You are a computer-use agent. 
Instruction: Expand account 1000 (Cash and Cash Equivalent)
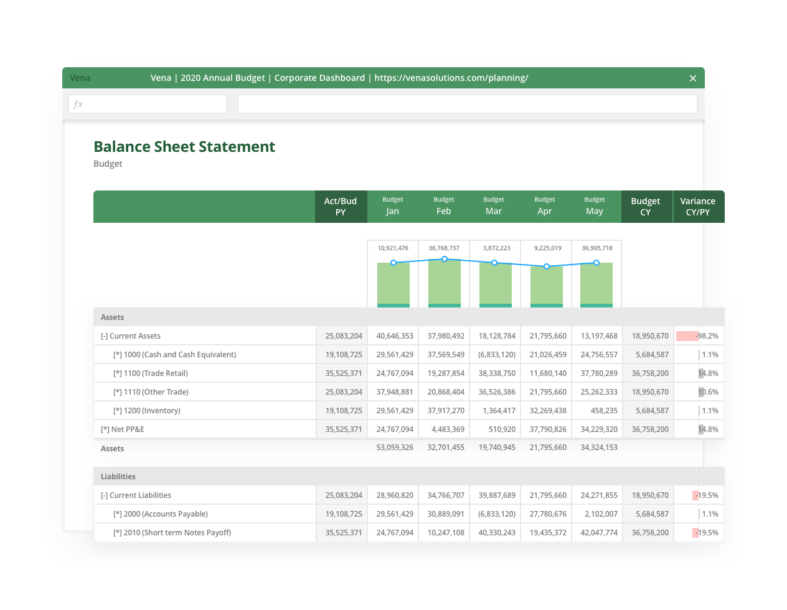click(117, 354)
